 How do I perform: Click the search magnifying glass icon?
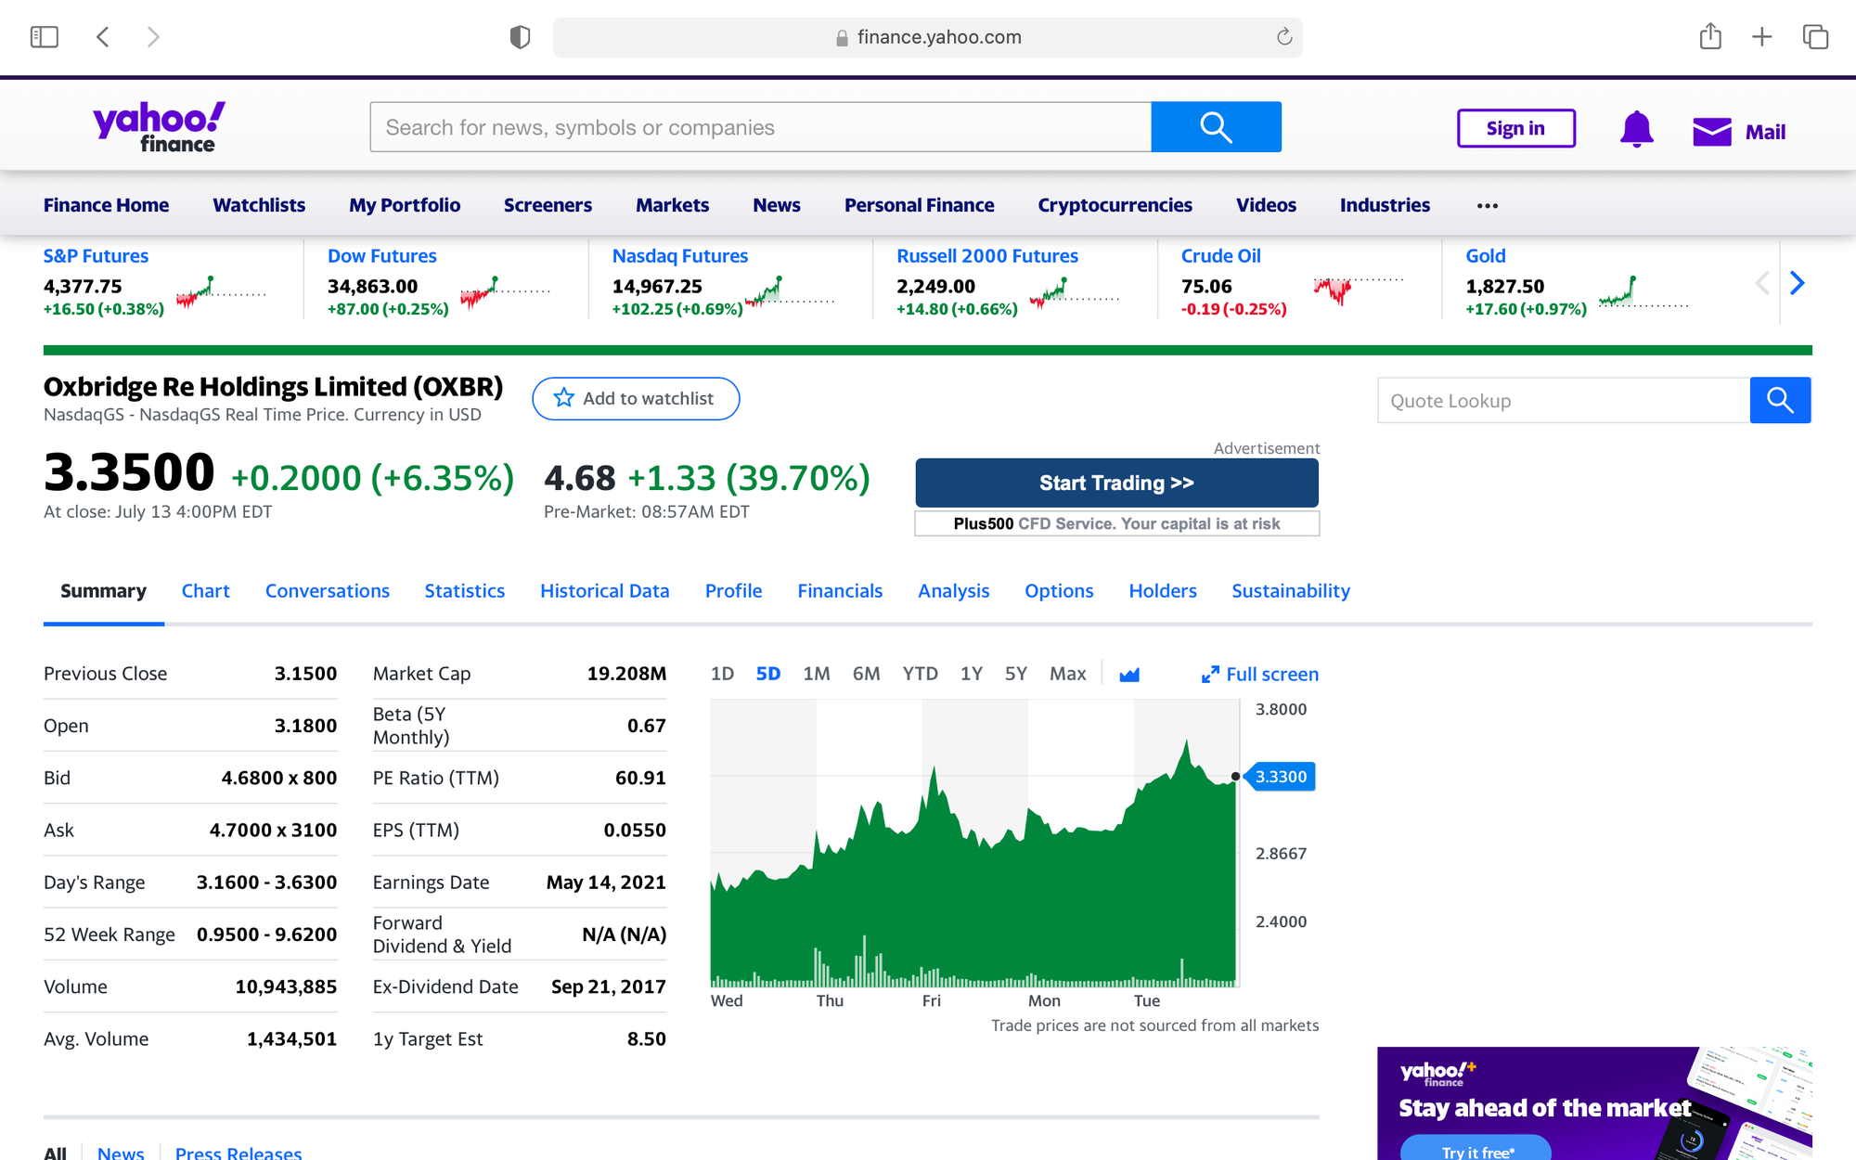click(x=1216, y=127)
